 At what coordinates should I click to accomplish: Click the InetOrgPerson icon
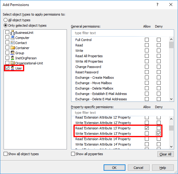point(13,58)
